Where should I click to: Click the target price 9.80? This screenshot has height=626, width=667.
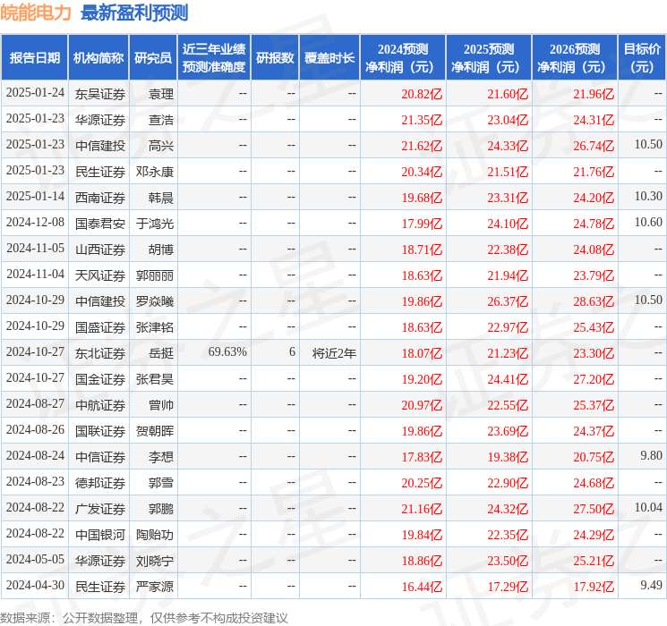pyautogui.click(x=651, y=455)
